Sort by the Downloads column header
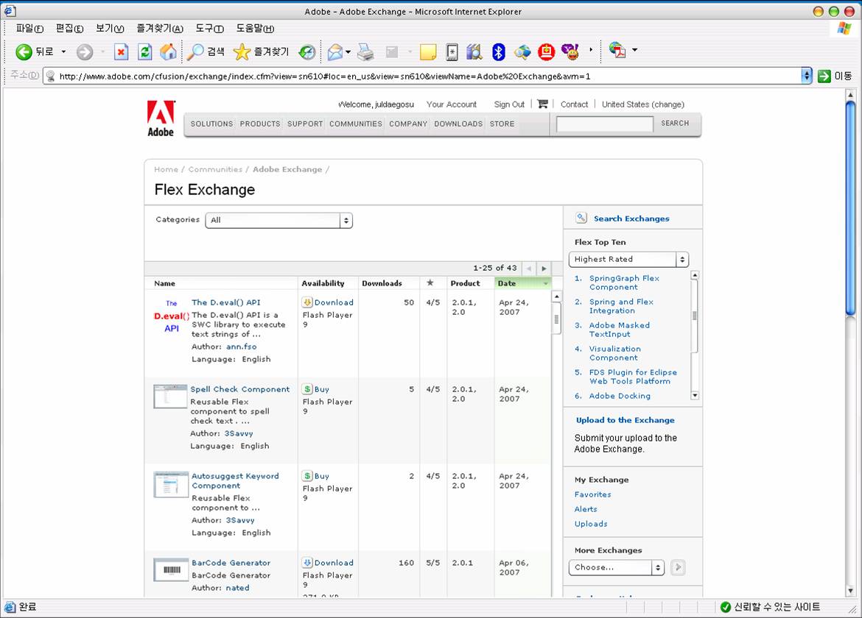This screenshot has width=862, height=618. coord(382,283)
